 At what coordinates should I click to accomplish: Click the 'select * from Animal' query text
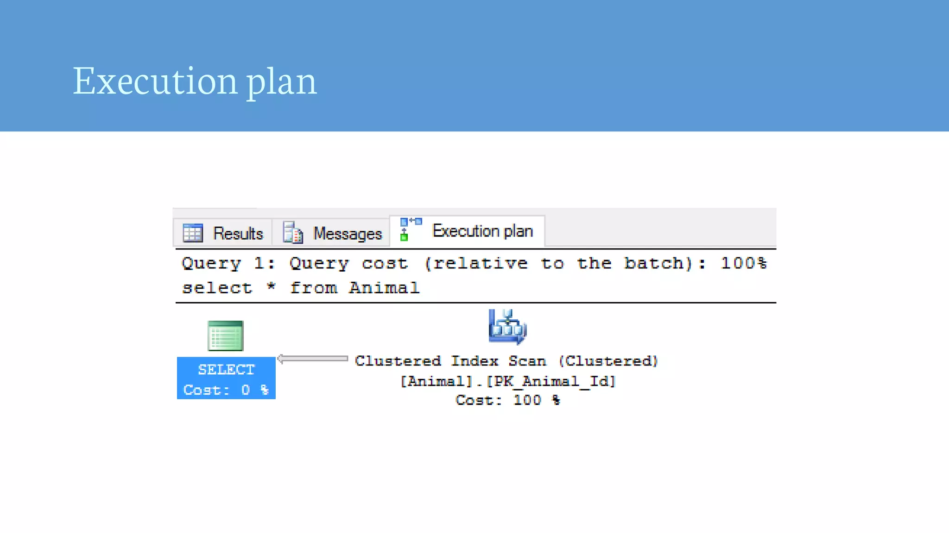pyautogui.click(x=301, y=288)
